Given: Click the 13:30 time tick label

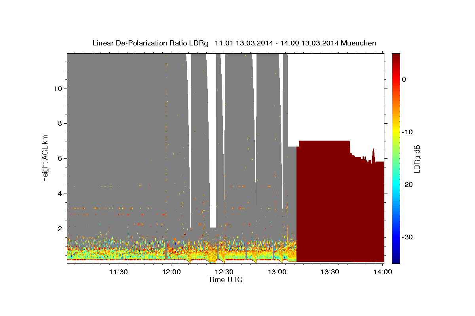Looking at the screenshot, I should 330,272.
